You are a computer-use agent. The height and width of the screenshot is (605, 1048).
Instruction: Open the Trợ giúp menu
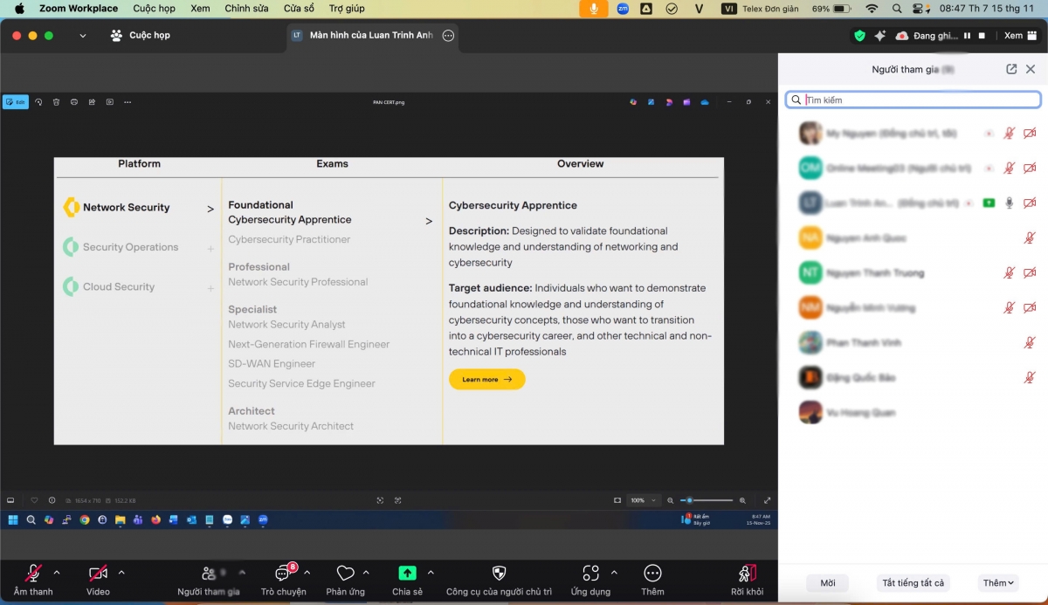[347, 9]
